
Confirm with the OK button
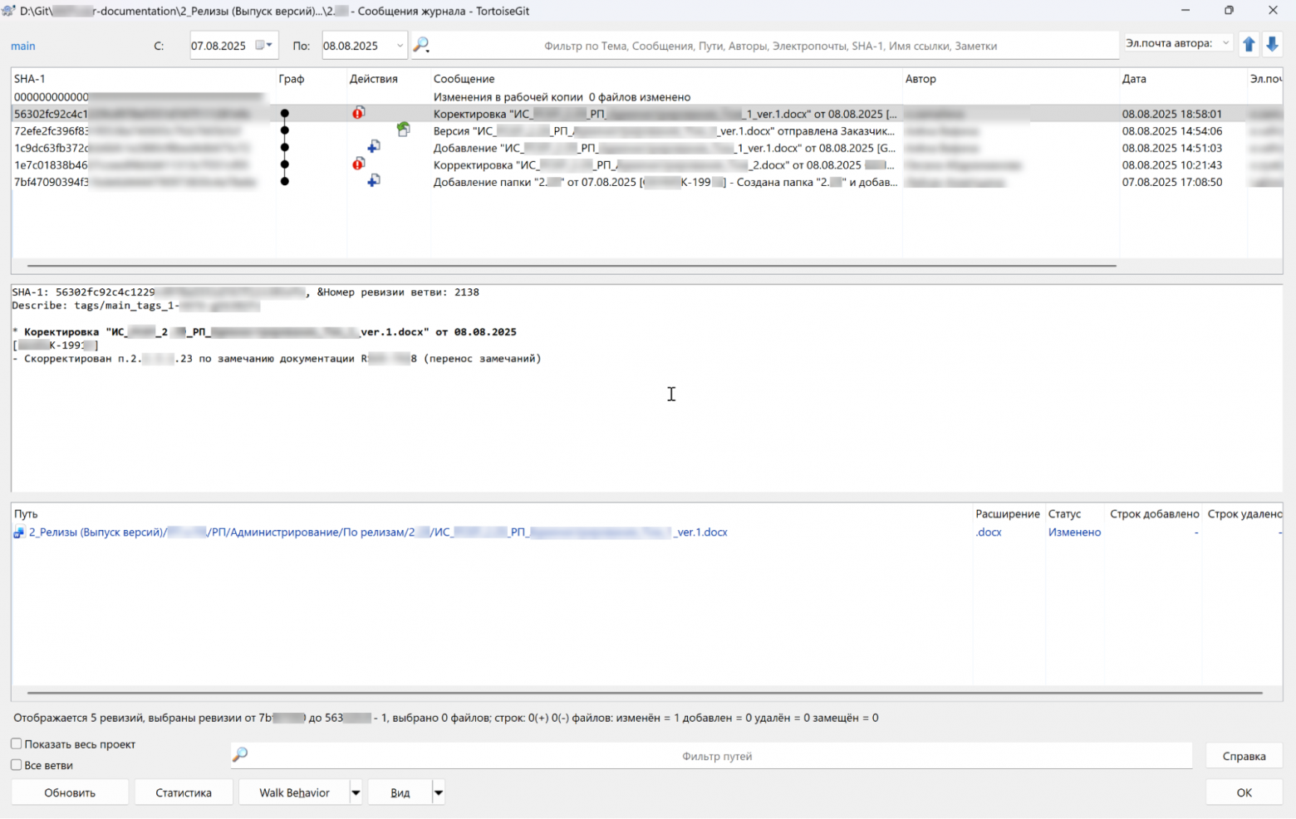pos(1243,792)
